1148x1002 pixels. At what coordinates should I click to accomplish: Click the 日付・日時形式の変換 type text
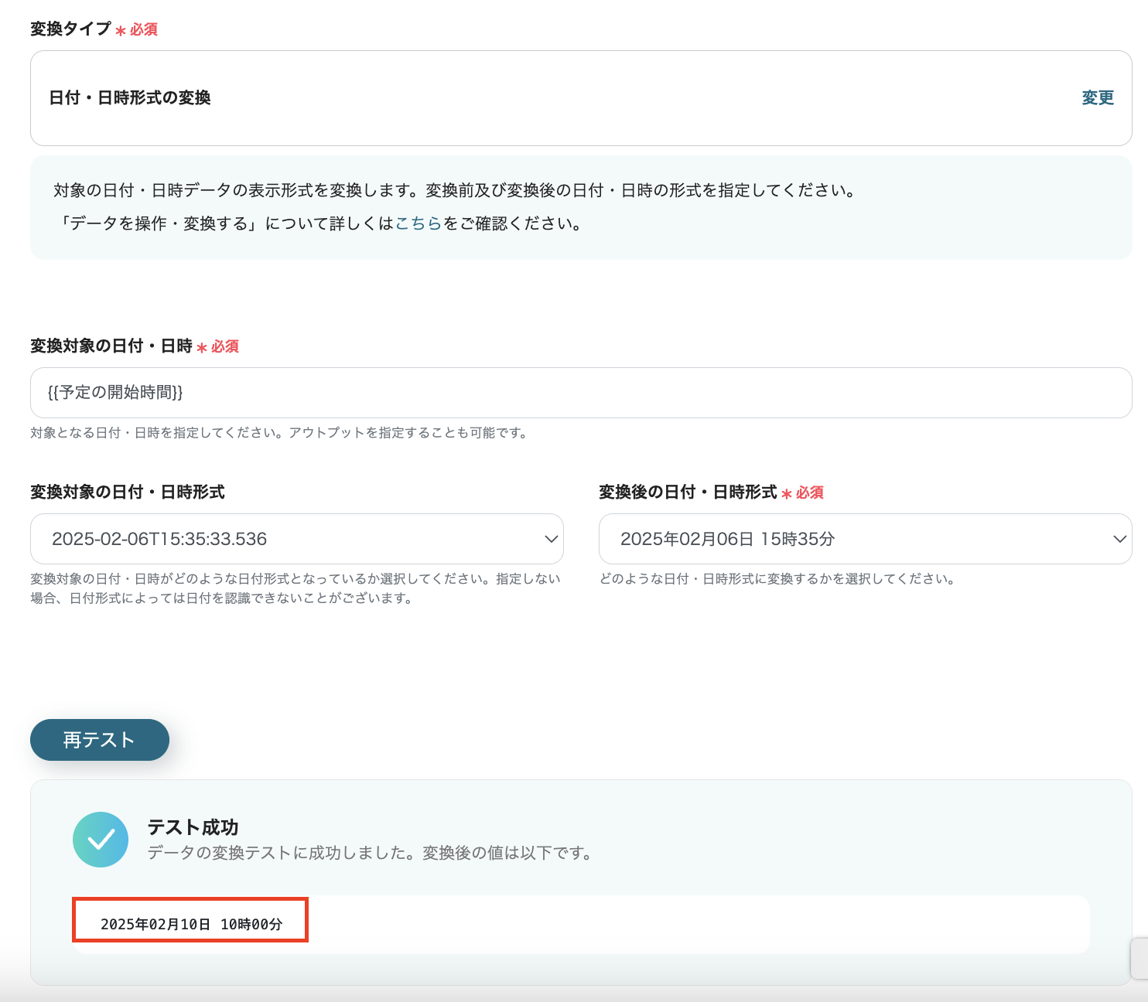(130, 98)
